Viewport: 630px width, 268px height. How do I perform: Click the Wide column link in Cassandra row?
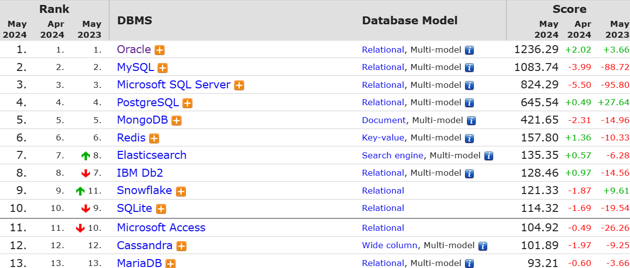tap(390, 245)
